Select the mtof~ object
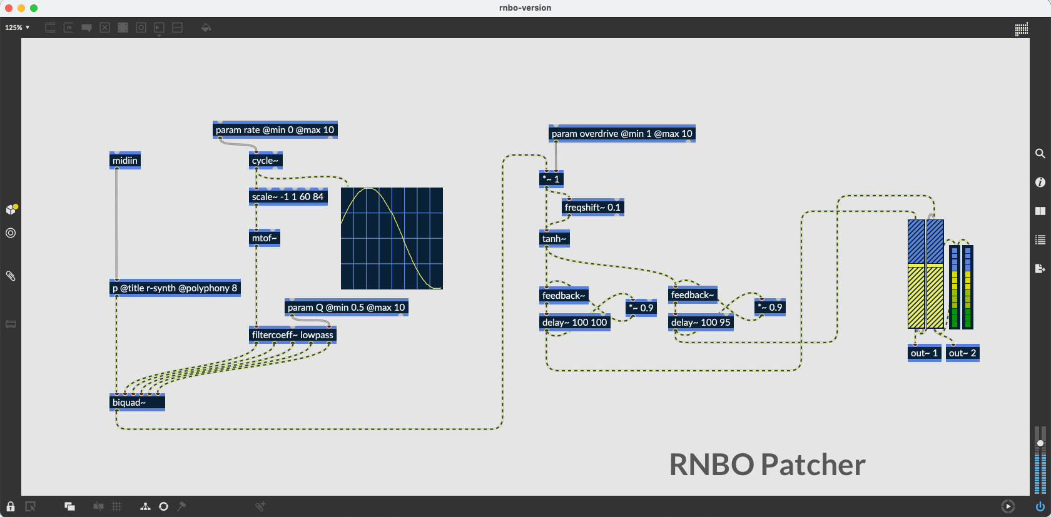Viewport: 1051px width, 517px height. 265,238
